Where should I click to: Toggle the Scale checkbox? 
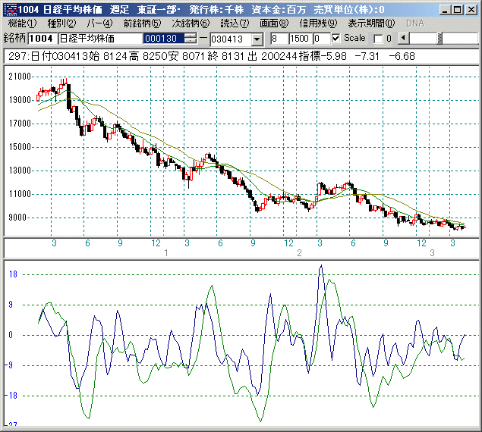pos(336,38)
